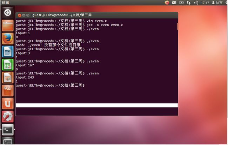This screenshot has width=228, height=145.
Task: Click the 'input:243' output line
Action: click(25, 77)
